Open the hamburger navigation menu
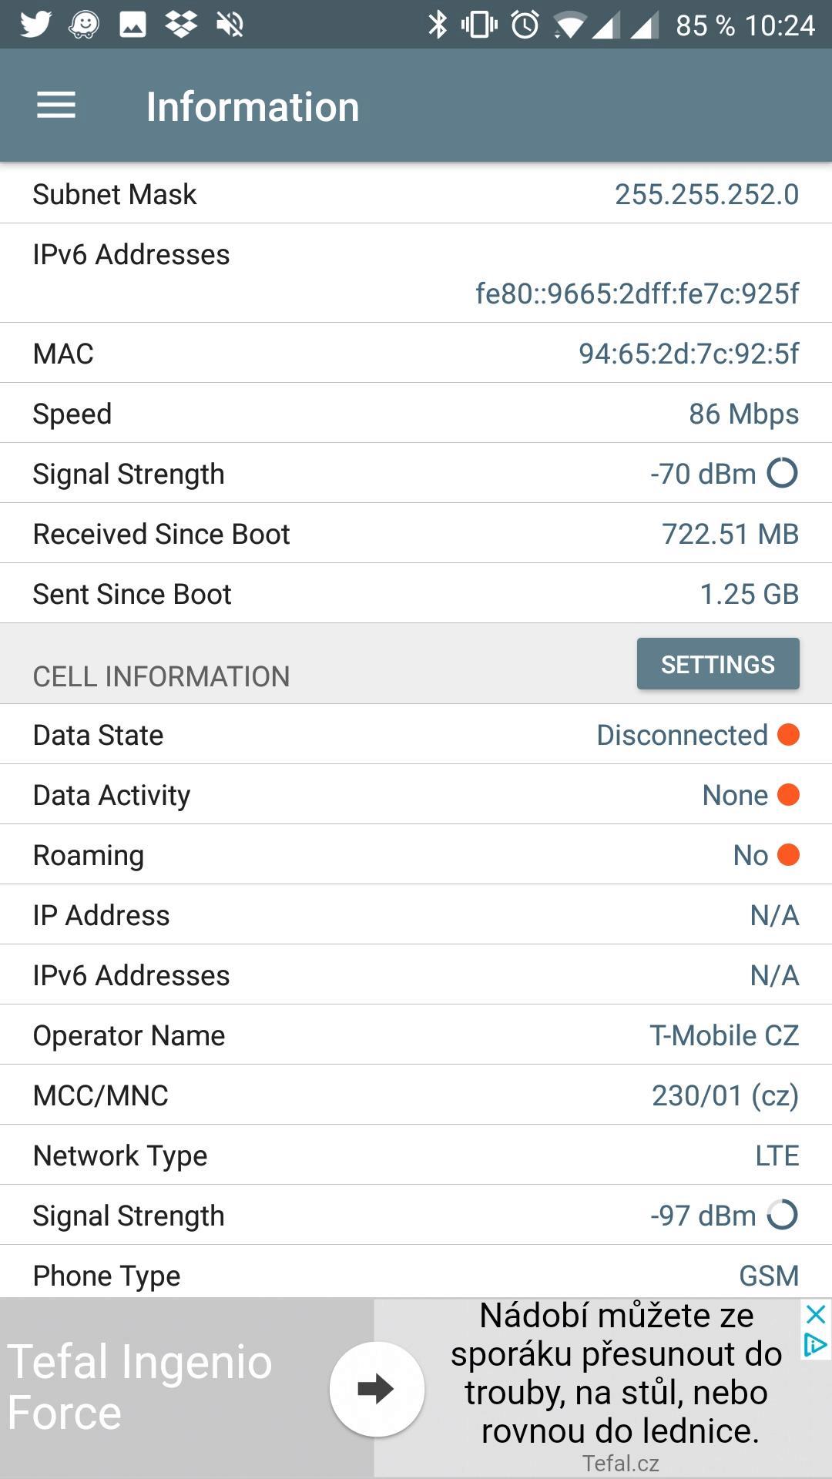Viewport: 832px width, 1479px height. [56, 106]
